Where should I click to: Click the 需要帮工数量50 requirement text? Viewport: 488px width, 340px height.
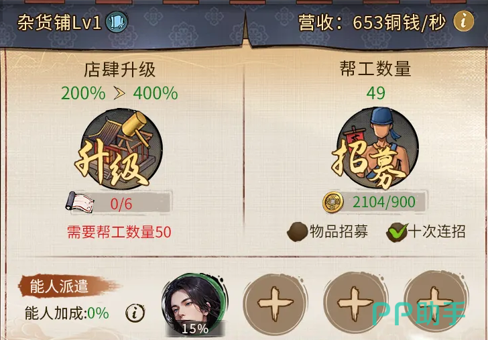coord(119,232)
